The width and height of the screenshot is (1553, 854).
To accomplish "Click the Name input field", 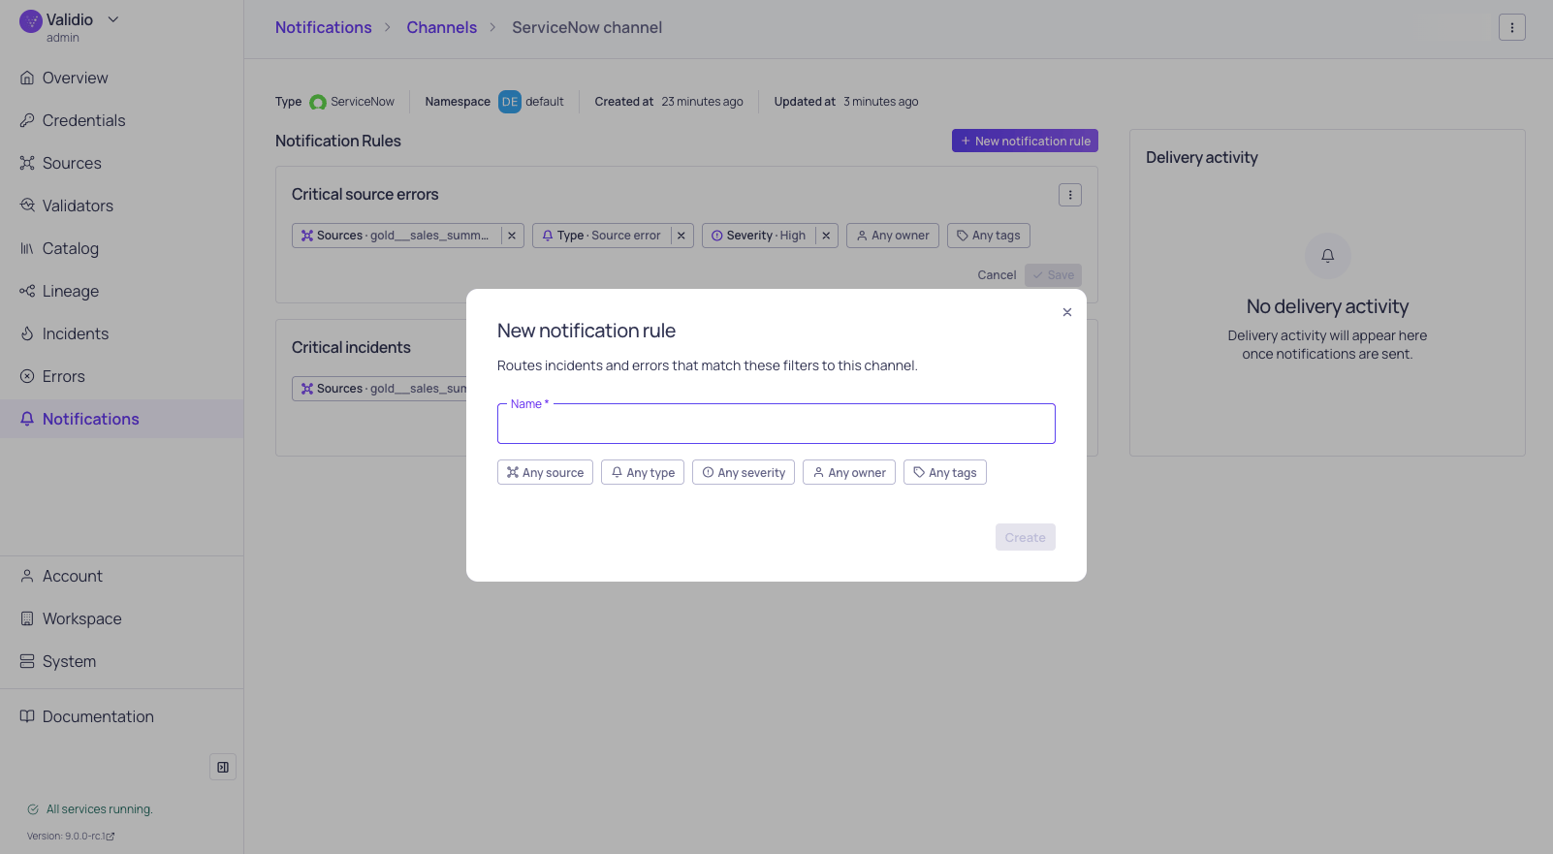I will tap(776, 424).
